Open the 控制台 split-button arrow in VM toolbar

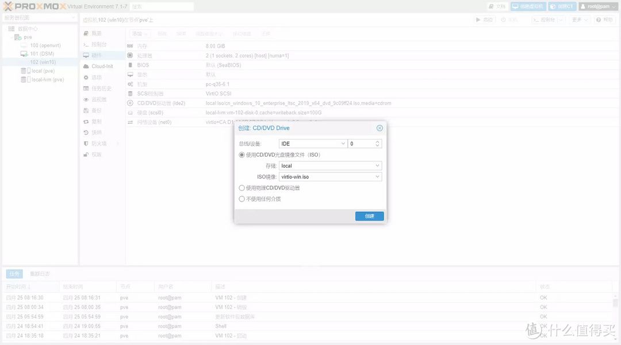pos(561,20)
